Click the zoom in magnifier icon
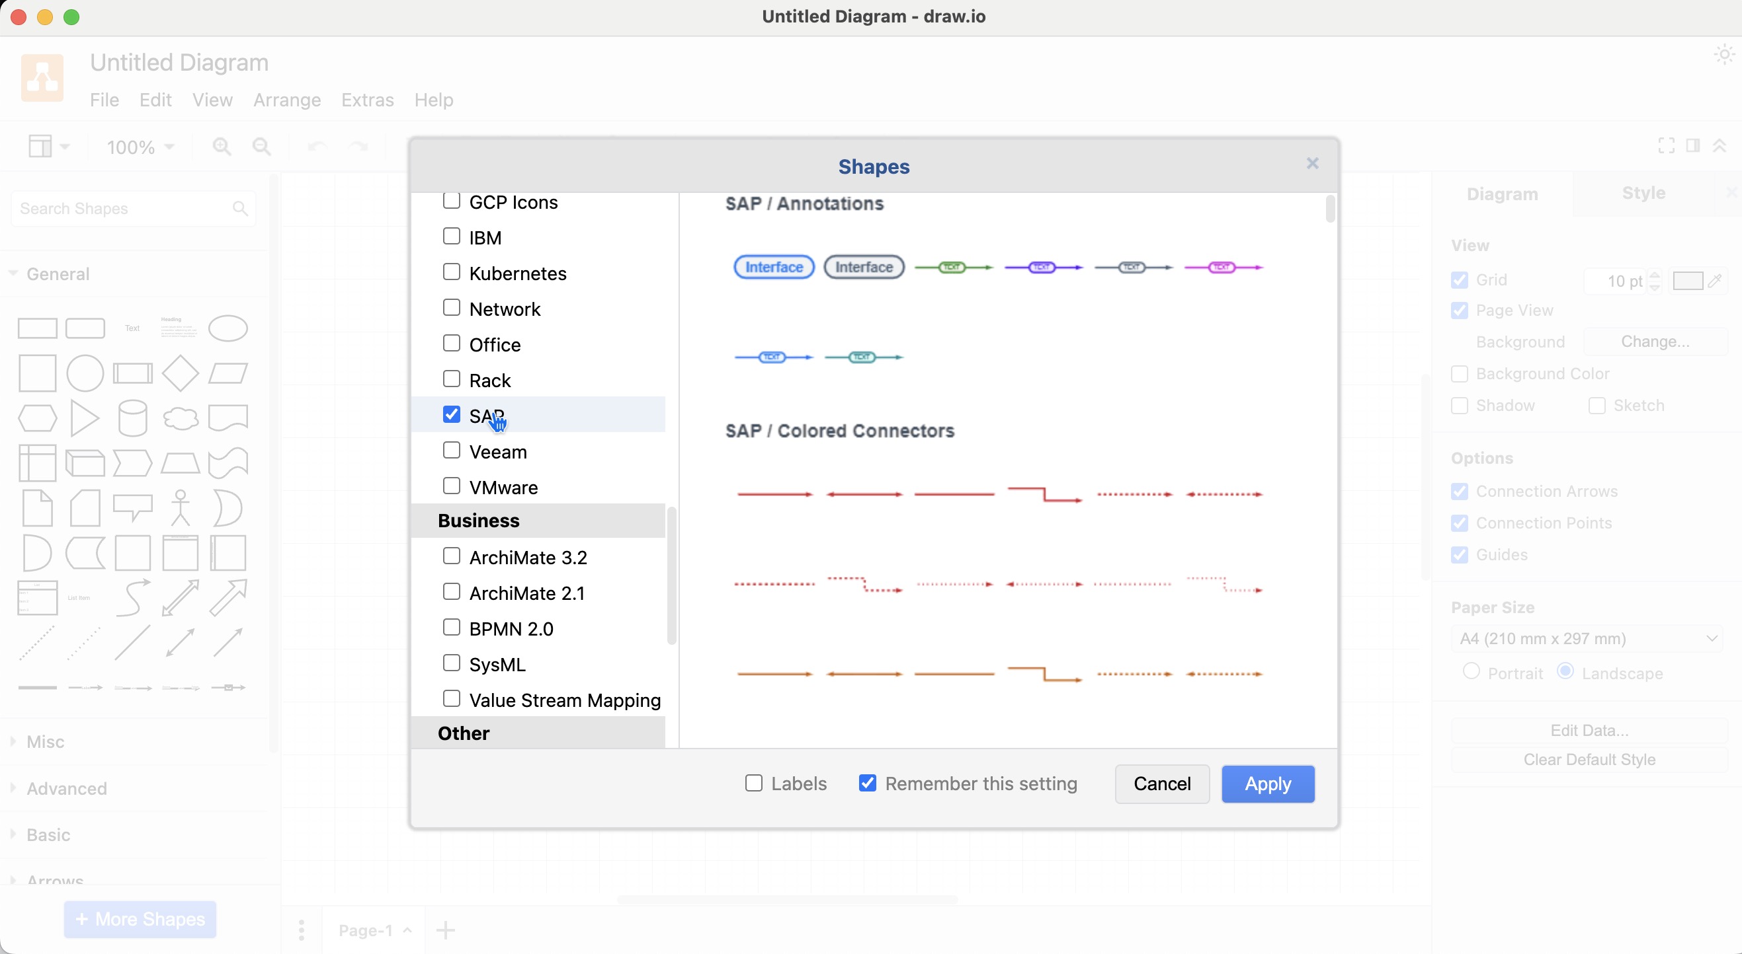 point(222,147)
